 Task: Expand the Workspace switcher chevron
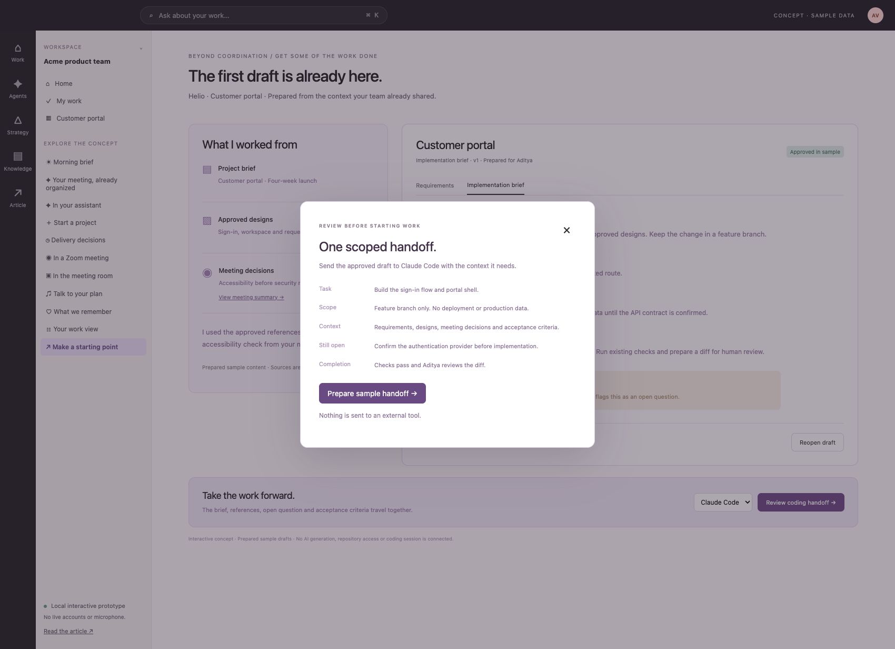141,48
